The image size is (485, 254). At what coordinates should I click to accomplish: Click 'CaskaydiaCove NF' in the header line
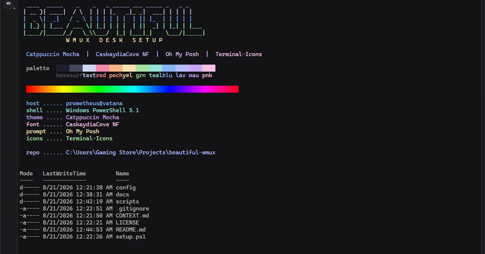tap(122, 54)
